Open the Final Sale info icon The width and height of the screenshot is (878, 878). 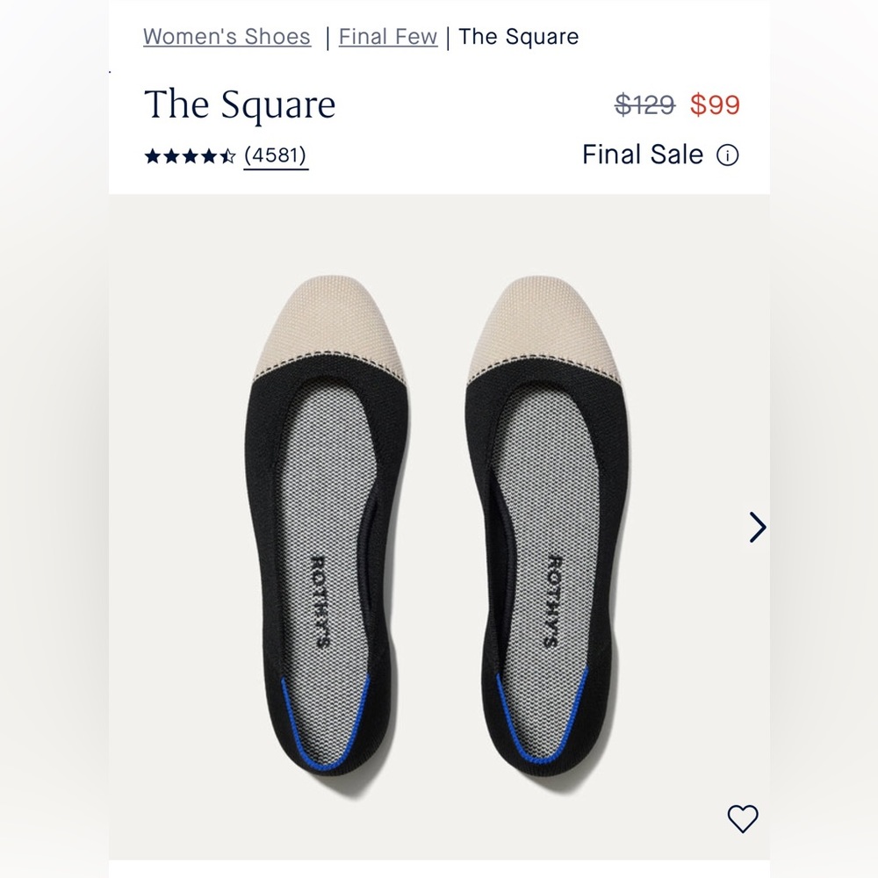(x=728, y=155)
